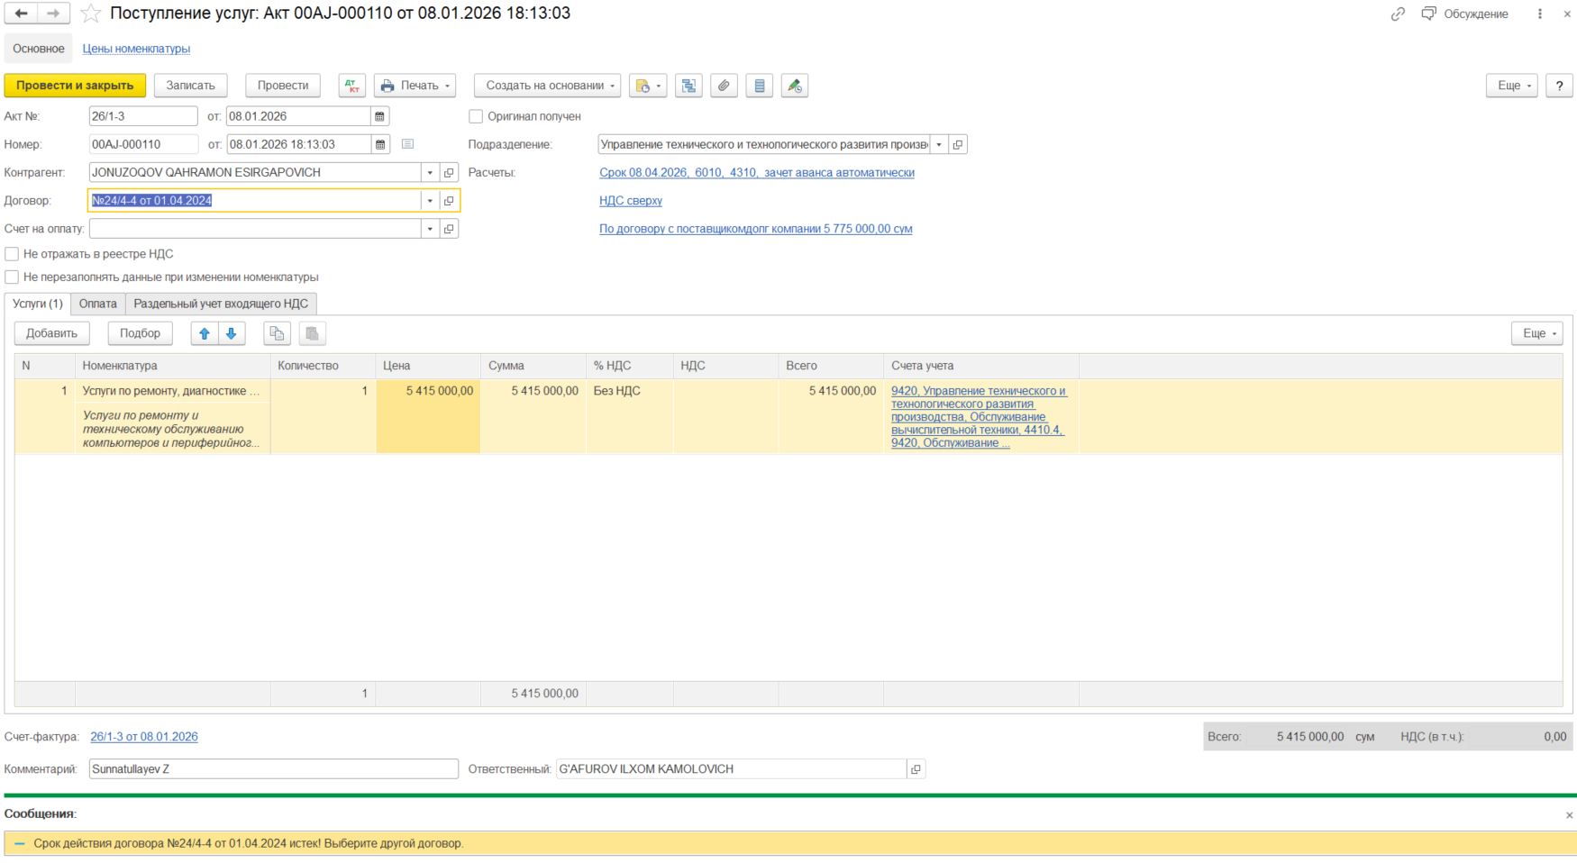Open the Счет на оплату record form

449,229
